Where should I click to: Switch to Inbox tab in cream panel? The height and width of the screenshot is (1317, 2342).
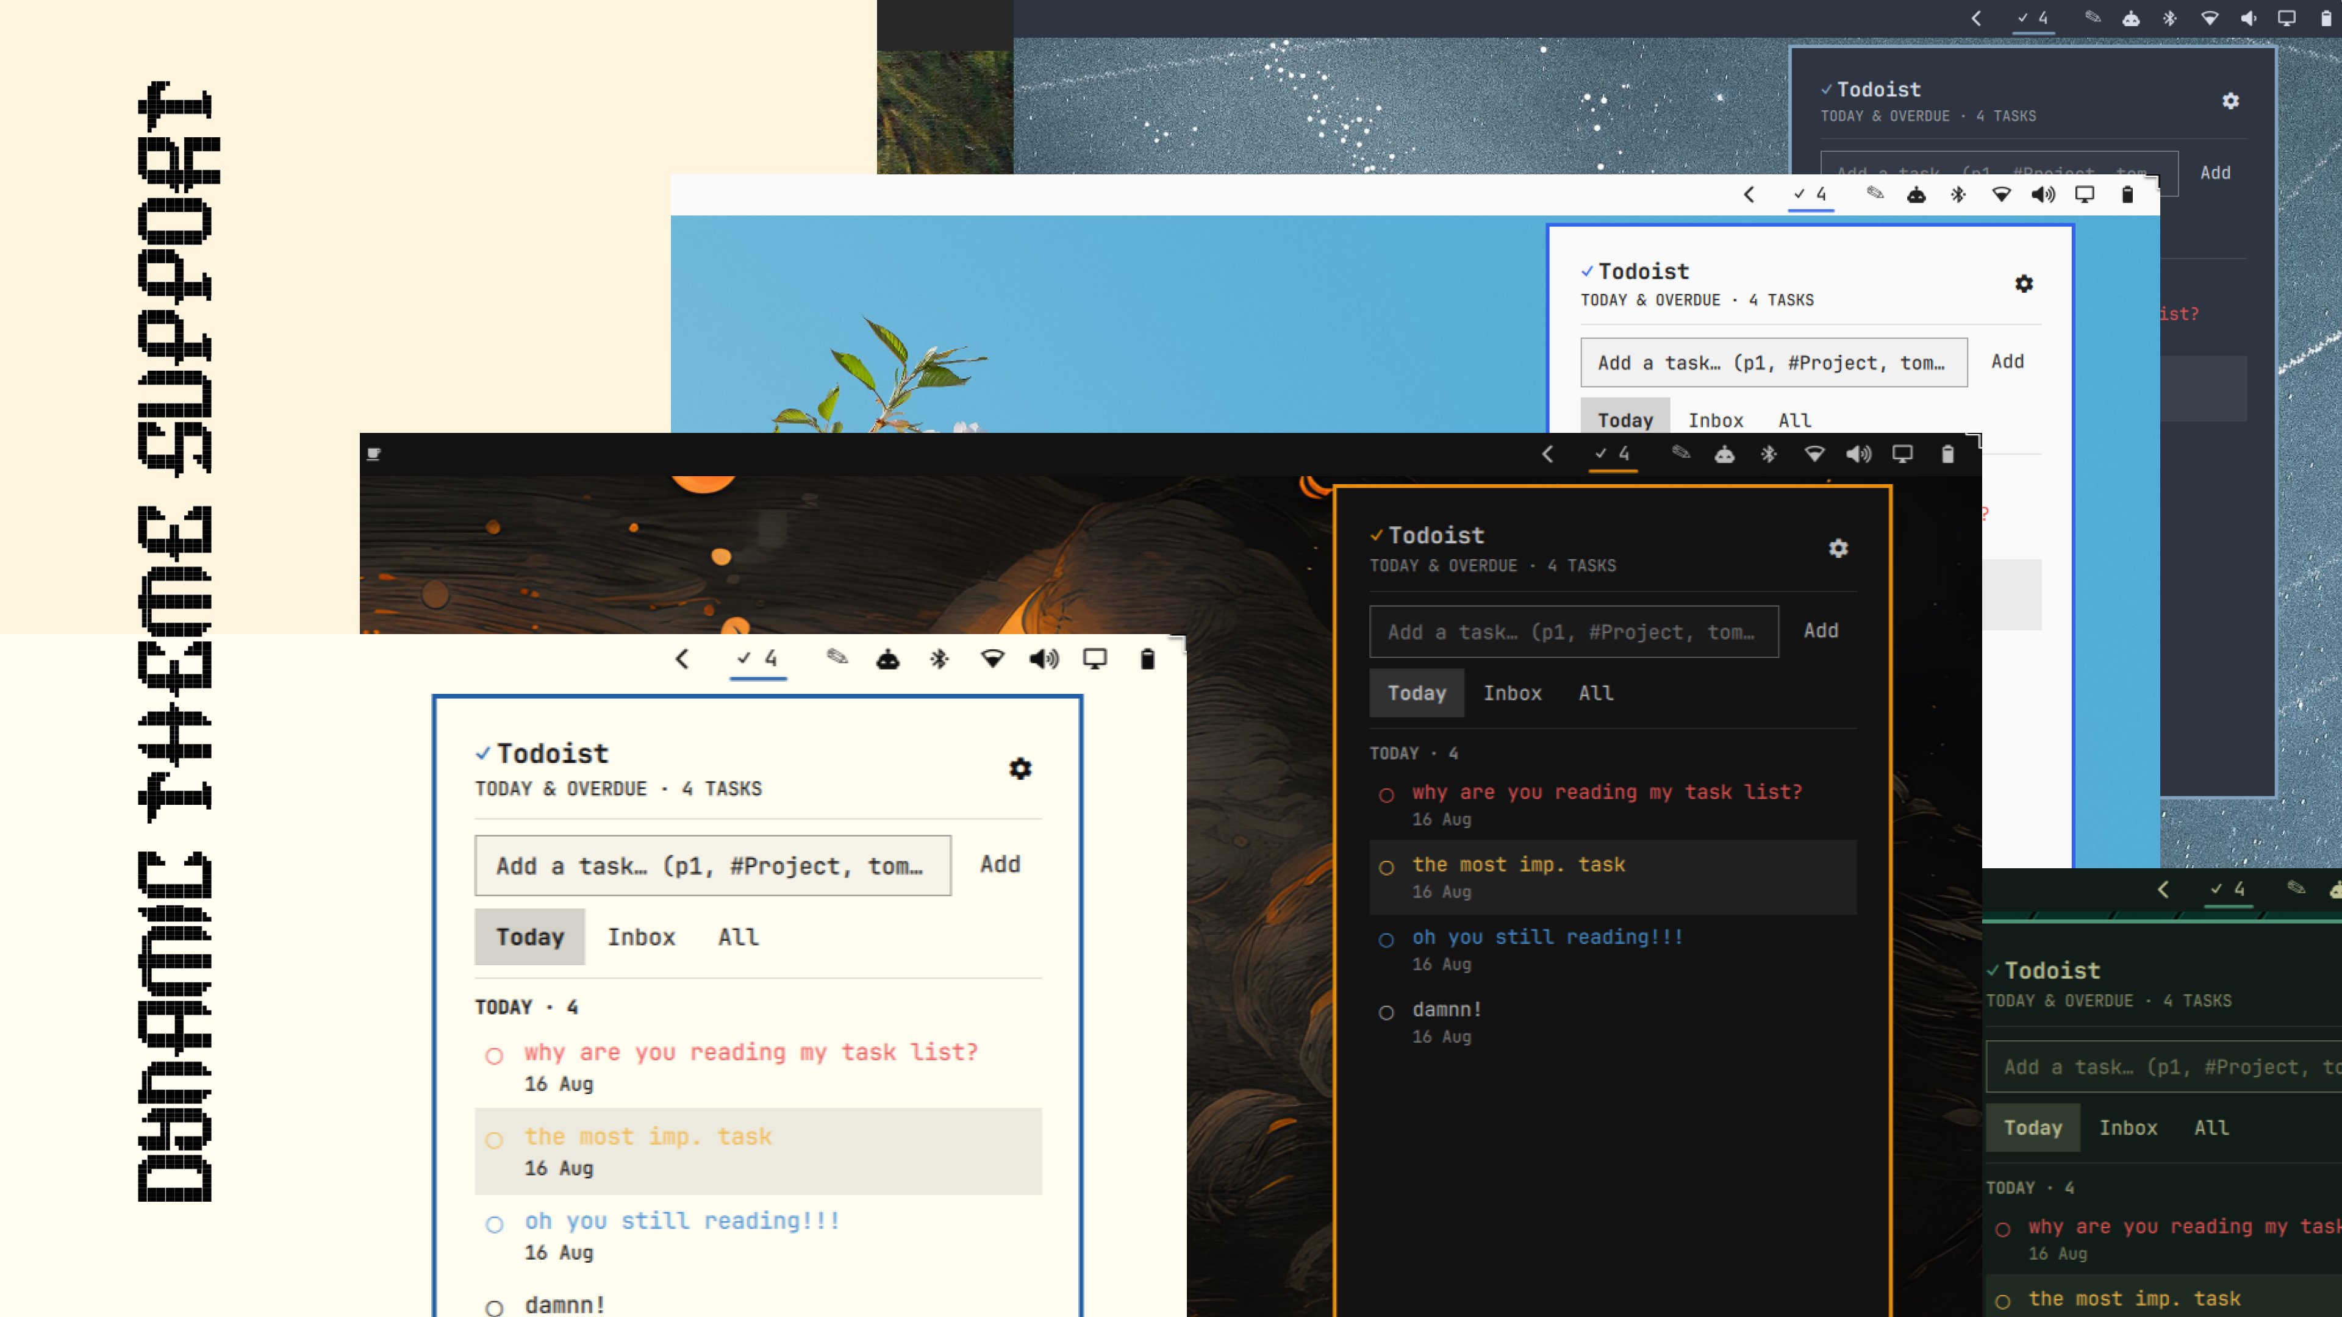tap(641, 937)
